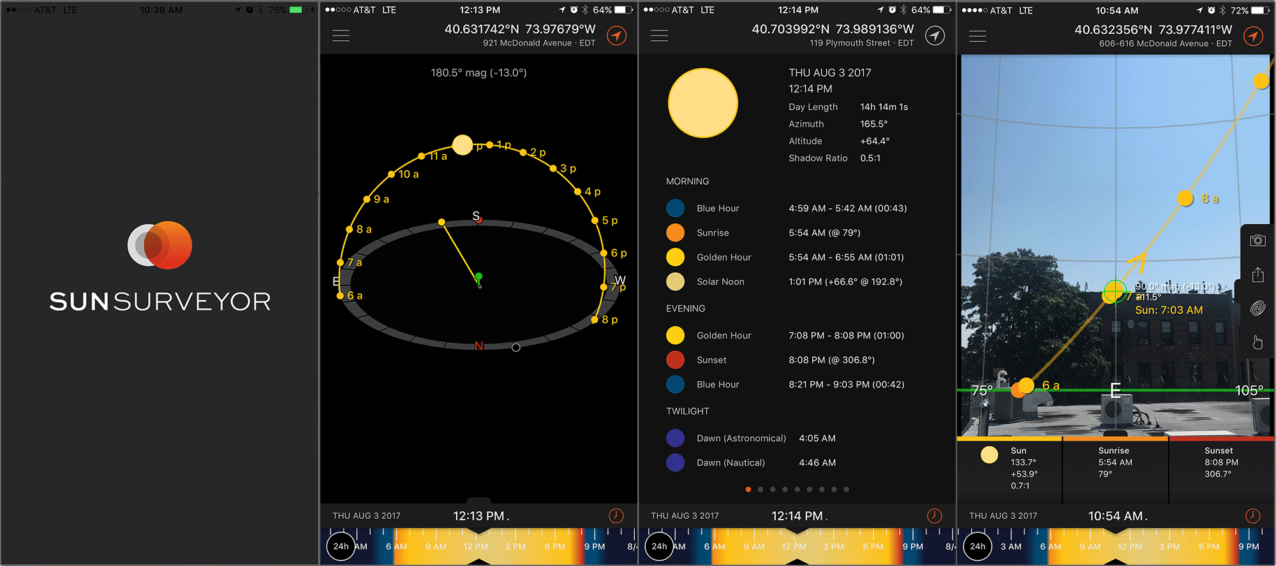Select the fifth page dot on the details screen

coord(797,490)
